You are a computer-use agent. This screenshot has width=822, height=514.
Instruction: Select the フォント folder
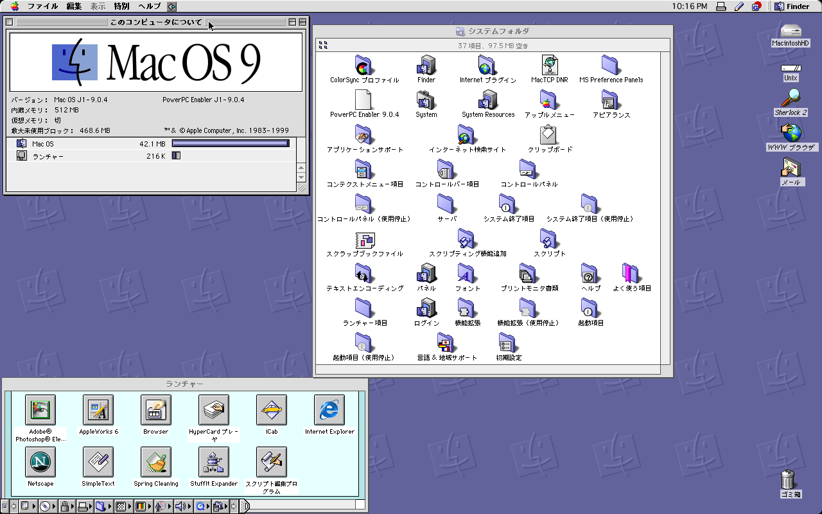(x=467, y=274)
